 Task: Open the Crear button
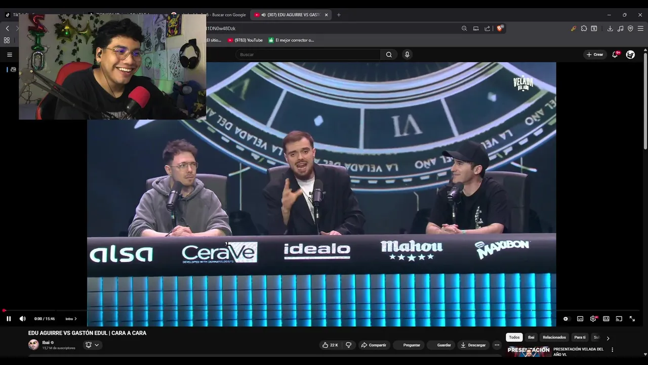point(595,55)
